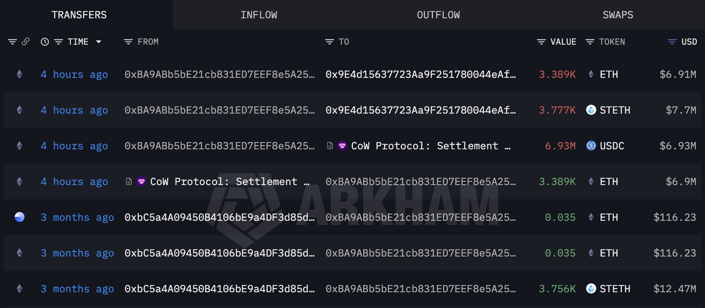The image size is (705, 308).
Task: Click the VALUE column filter funnel
Action: coord(540,42)
